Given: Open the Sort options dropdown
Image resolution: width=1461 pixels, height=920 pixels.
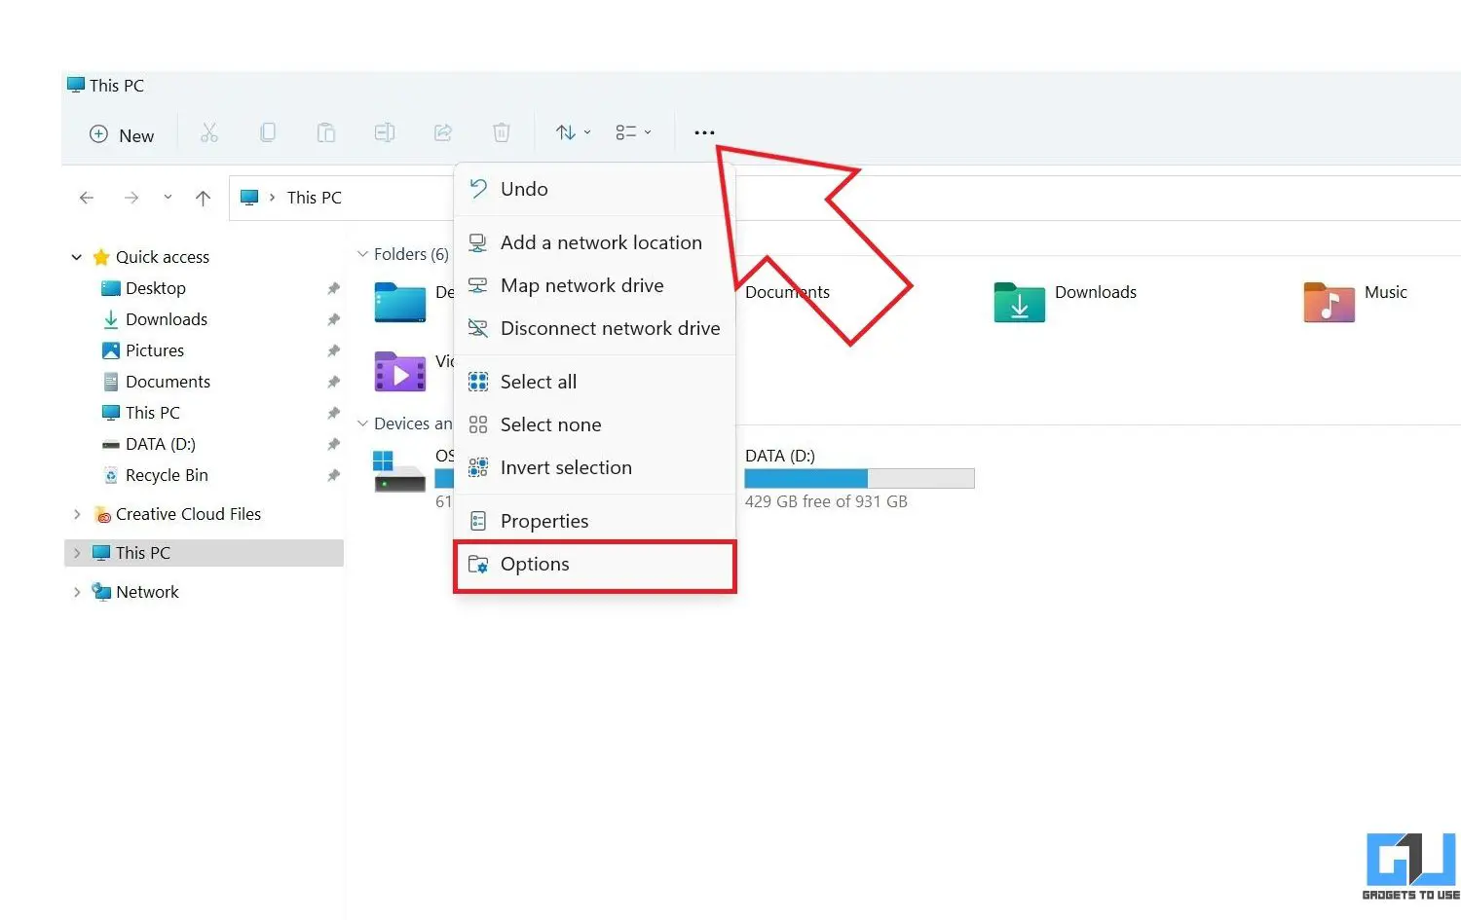Looking at the screenshot, I should [x=573, y=133].
